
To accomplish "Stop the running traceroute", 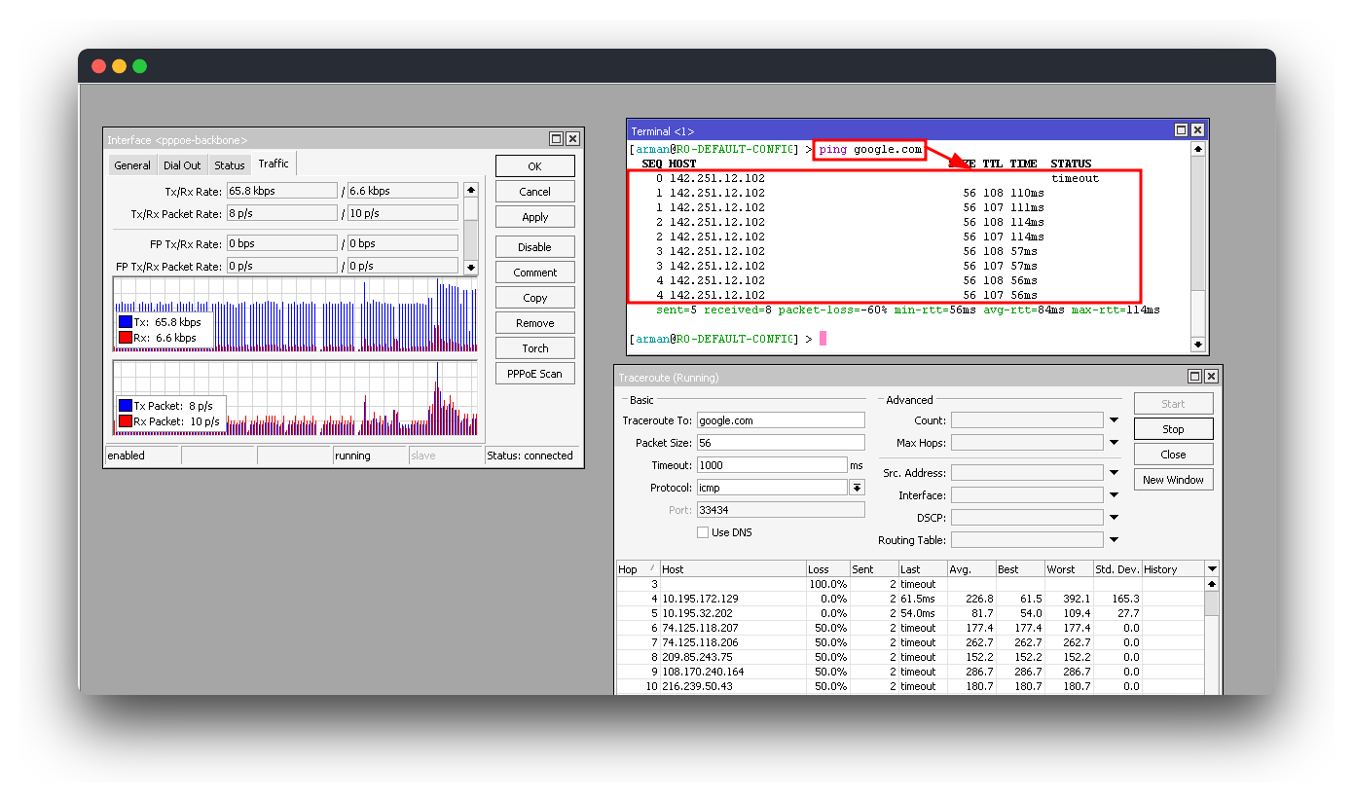I will tap(1173, 428).
